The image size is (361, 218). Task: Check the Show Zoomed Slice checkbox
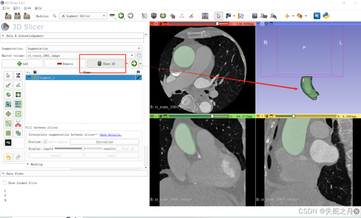(5, 183)
